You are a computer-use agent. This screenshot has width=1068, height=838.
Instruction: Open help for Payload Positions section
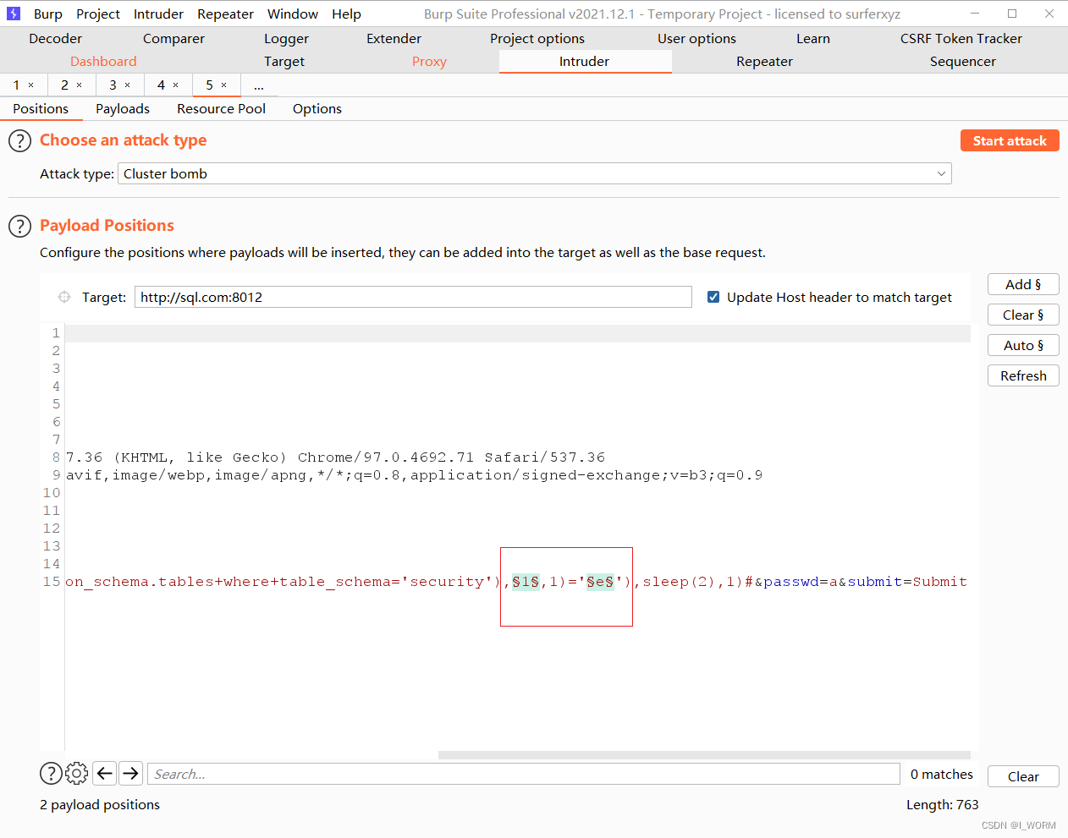click(x=19, y=227)
